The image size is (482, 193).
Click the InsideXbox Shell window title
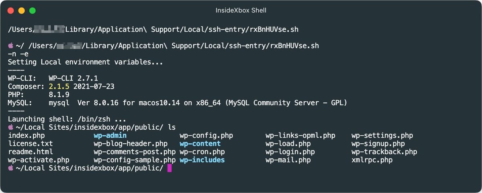click(241, 10)
